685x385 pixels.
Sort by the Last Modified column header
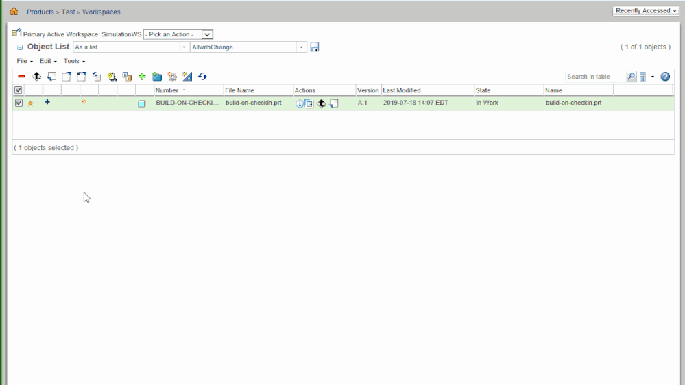coord(428,90)
